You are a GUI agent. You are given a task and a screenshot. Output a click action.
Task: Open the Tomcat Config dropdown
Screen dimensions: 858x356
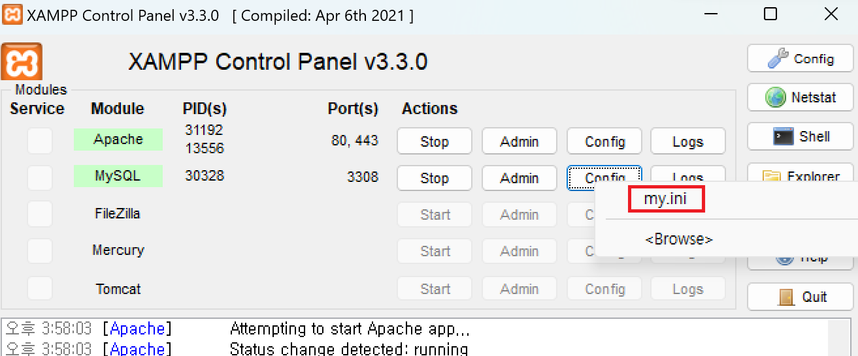coord(604,289)
